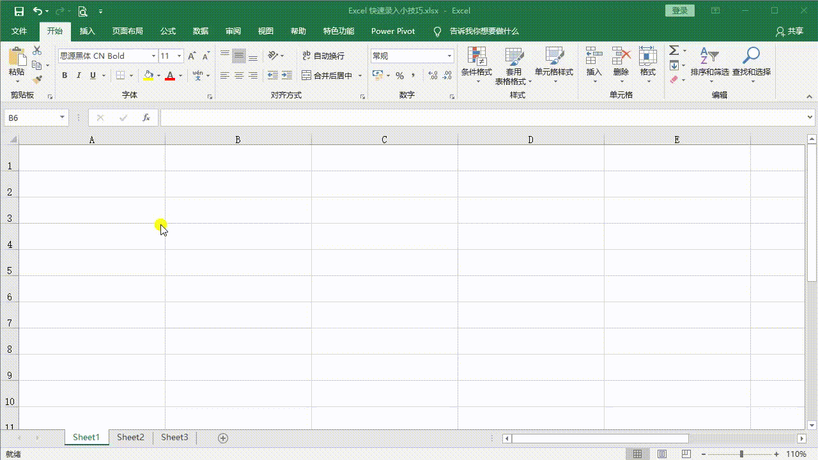Screen dimensions: 818x460
Task: Switch to the 插入 ribbon tab
Action: (x=87, y=31)
